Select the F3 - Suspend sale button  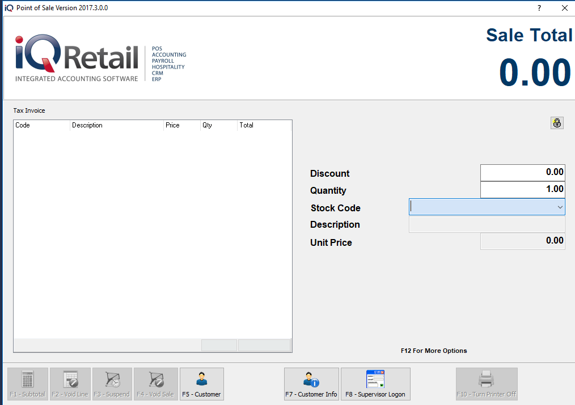tap(112, 384)
